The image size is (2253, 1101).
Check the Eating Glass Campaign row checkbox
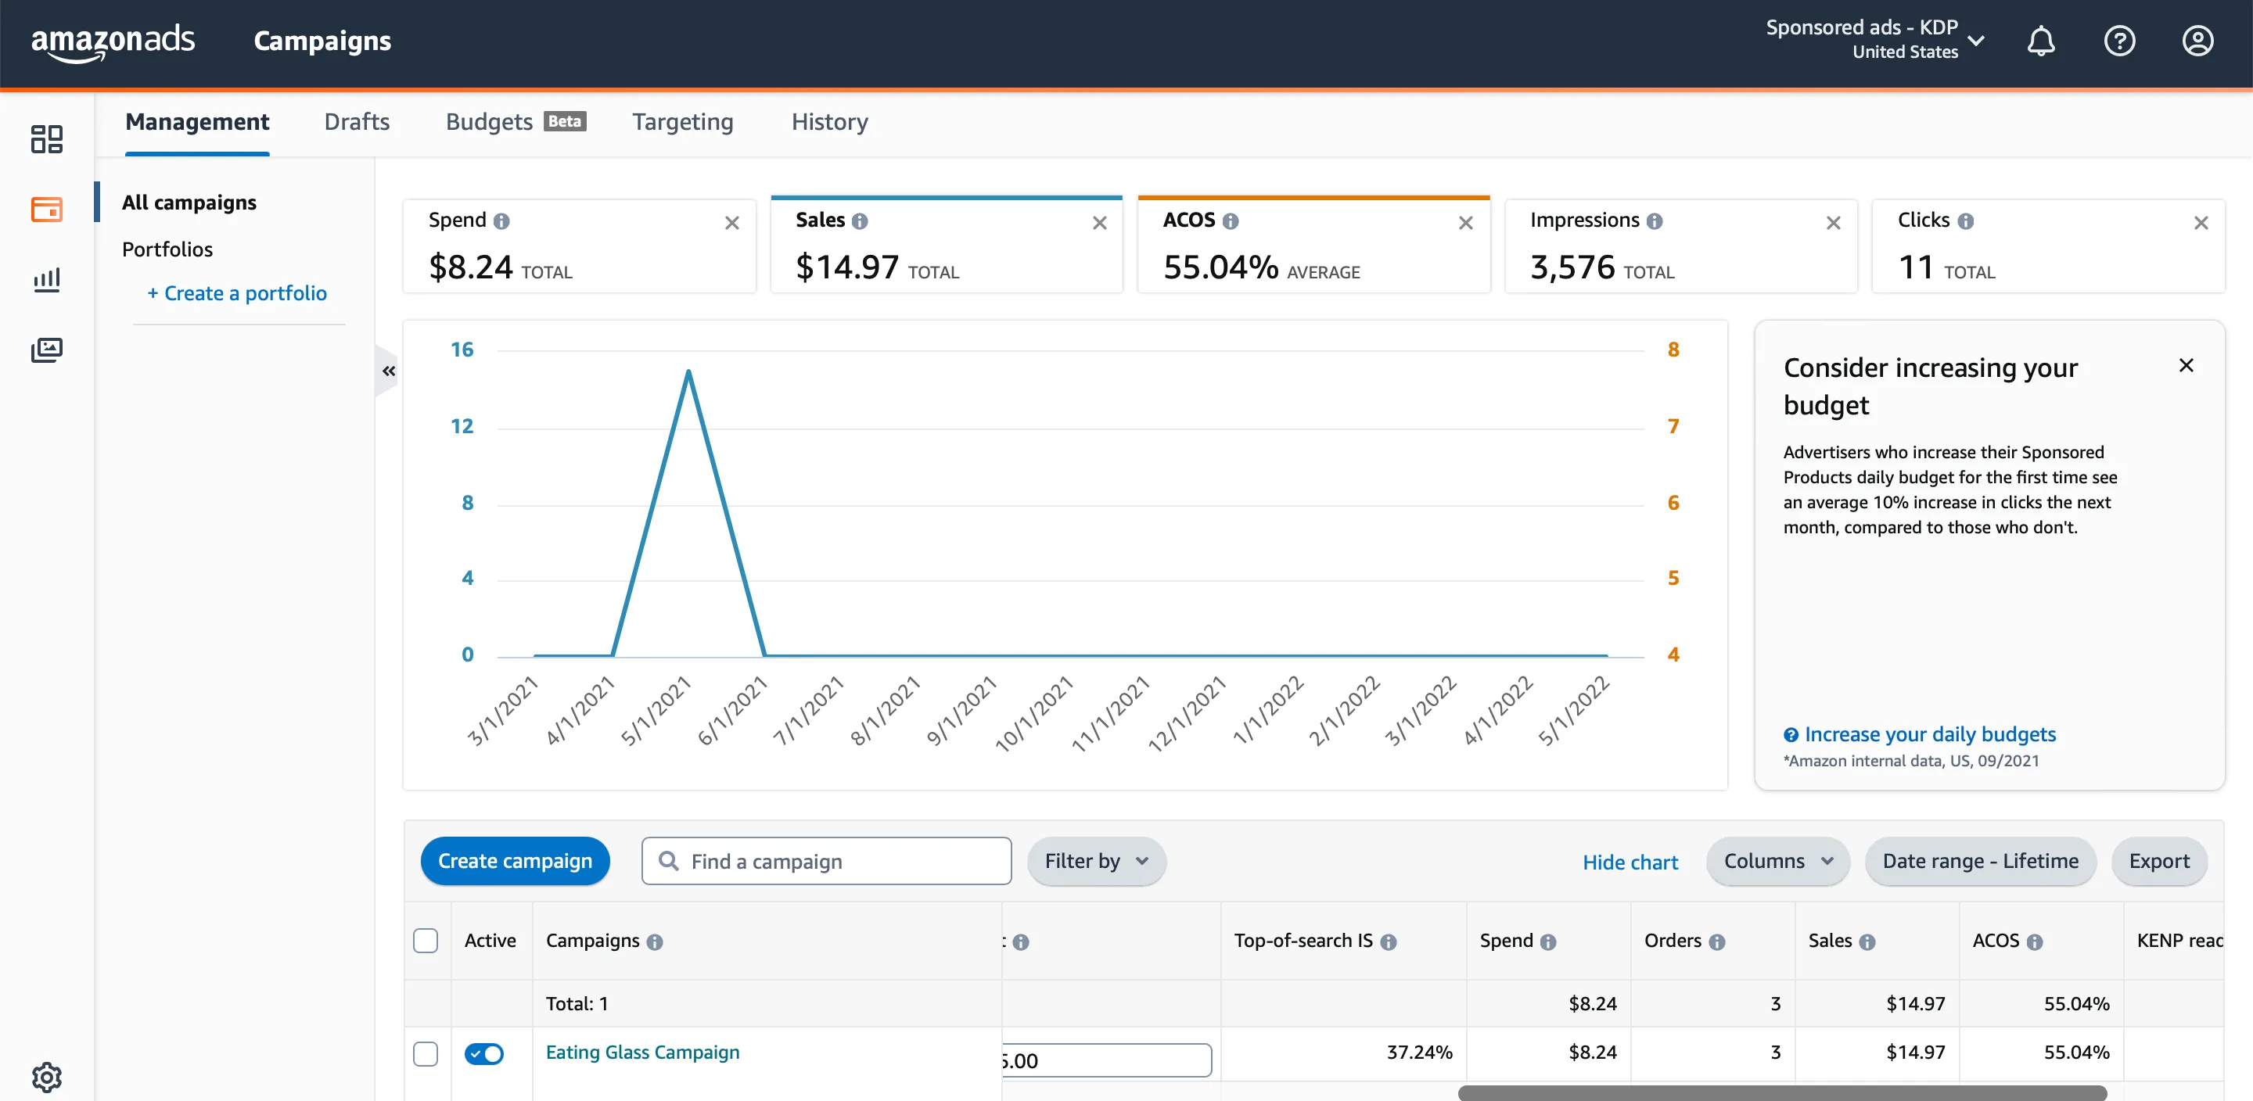(426, 1053)
